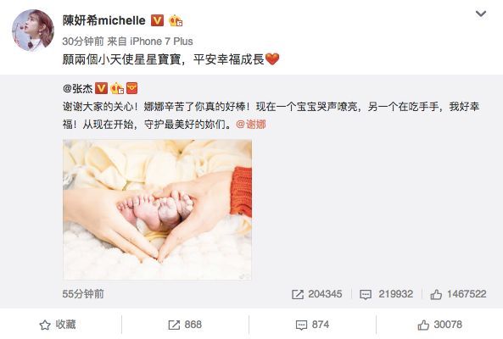Toggle 收藏 star to favorite this post
503x339 pixels.
[x=58, y=325]
